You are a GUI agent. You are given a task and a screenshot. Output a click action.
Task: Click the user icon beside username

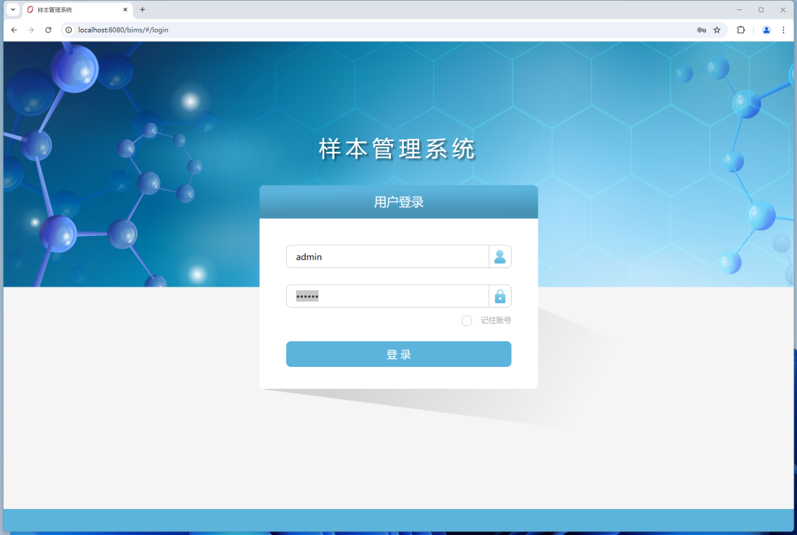[499, 257]
